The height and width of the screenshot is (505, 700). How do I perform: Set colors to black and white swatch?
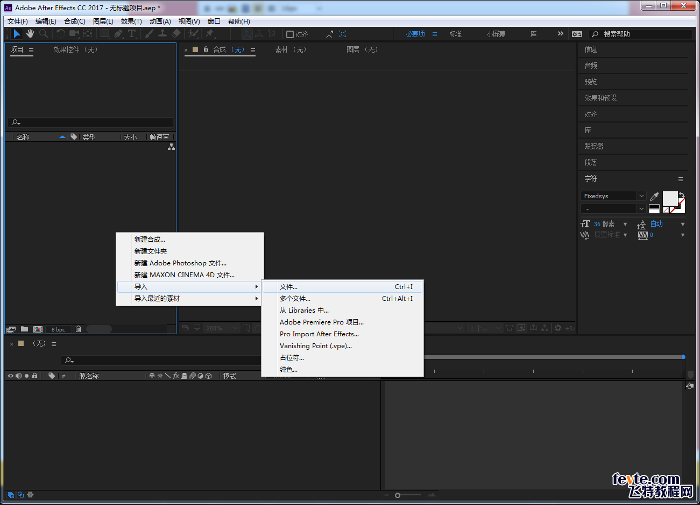pyautogui.click(x=654, y=208)
